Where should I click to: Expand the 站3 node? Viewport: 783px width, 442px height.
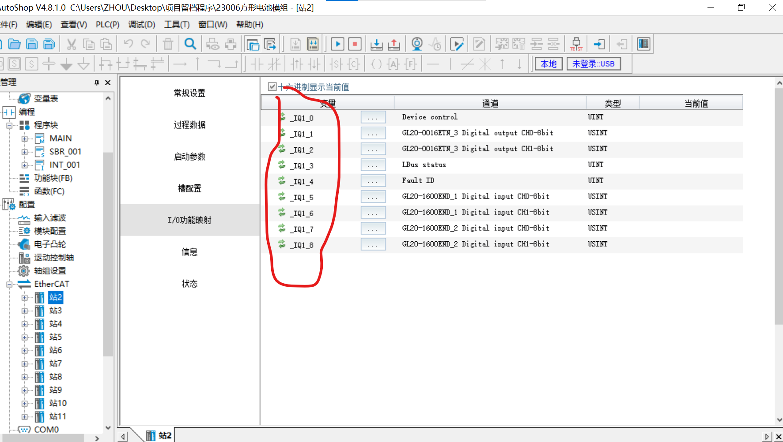coord(24,311)
